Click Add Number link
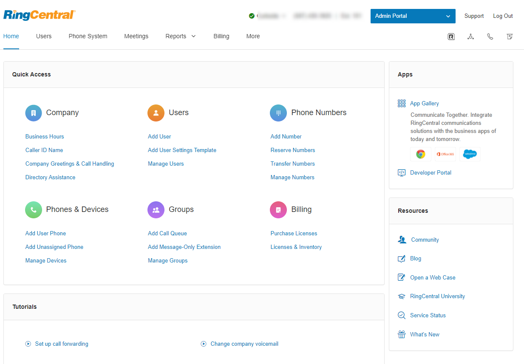 [x=286, y=137]
